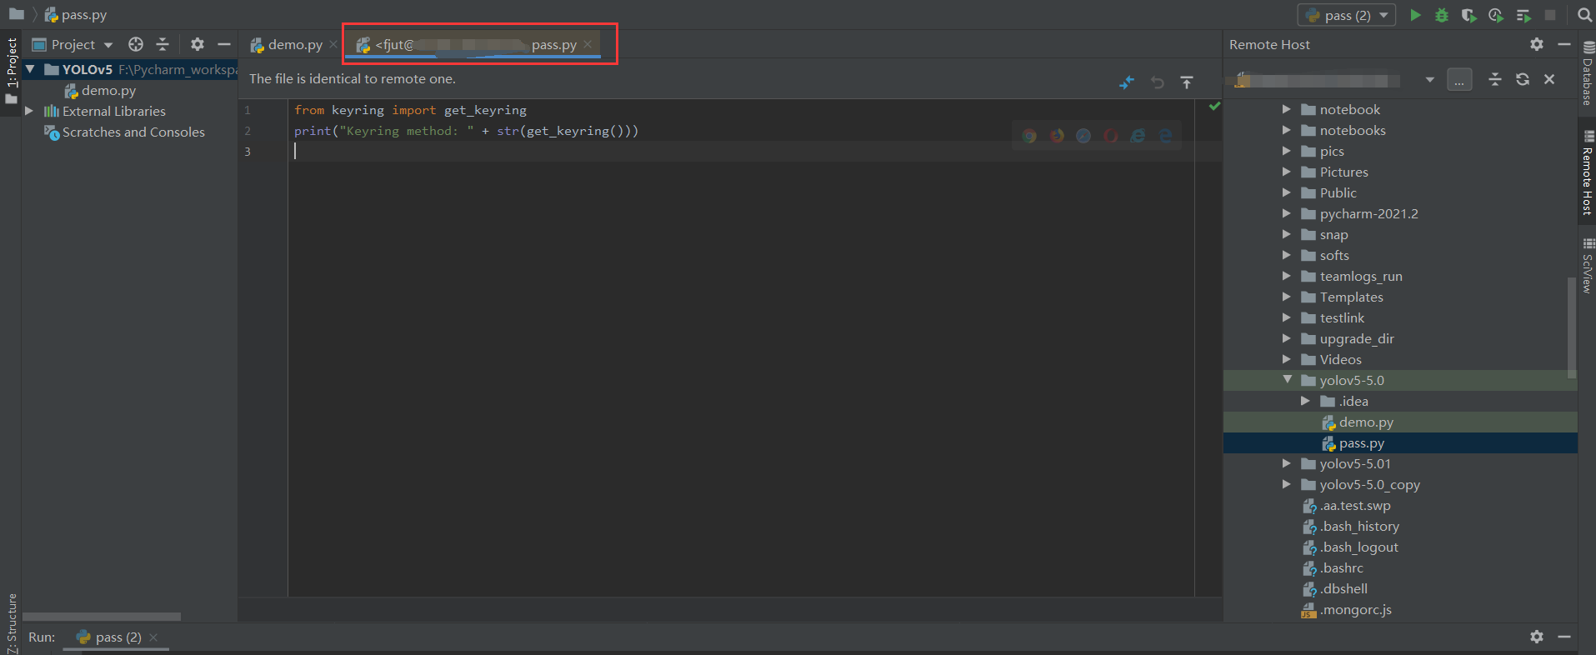The image size is (1596, 655).
Task: Open editor in Opera browser icon
Action: point(1111,135)
